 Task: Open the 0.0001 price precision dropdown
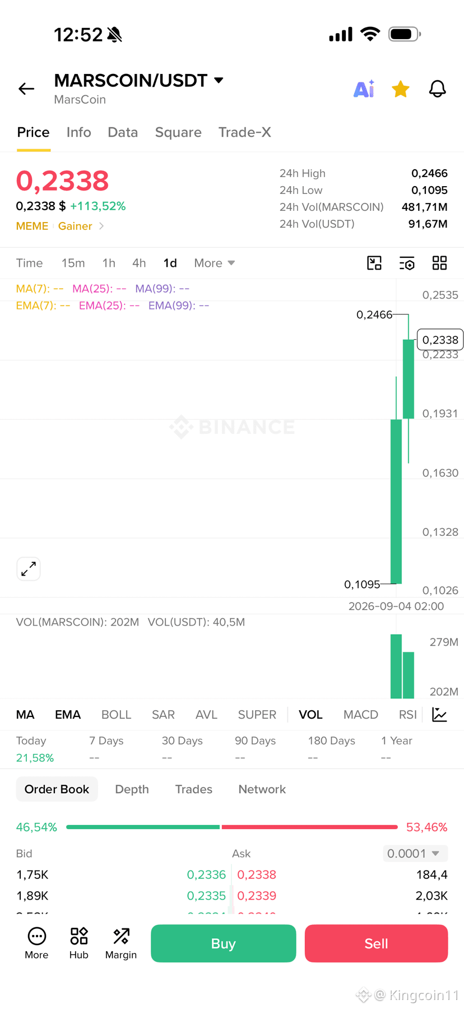pyautogui.click(x=415, y=853)
